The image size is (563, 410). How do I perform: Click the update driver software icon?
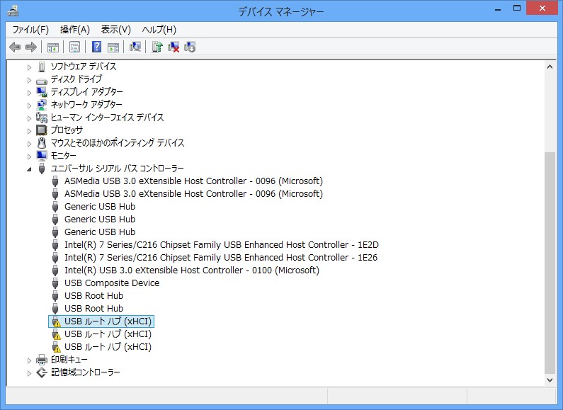157,47
